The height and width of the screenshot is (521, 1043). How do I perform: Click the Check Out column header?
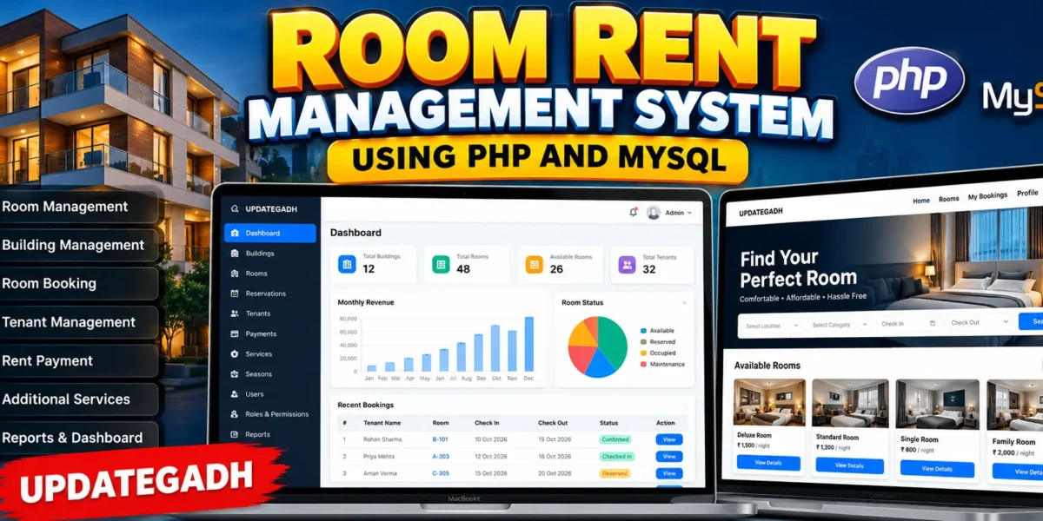click(x=553, y=423)
